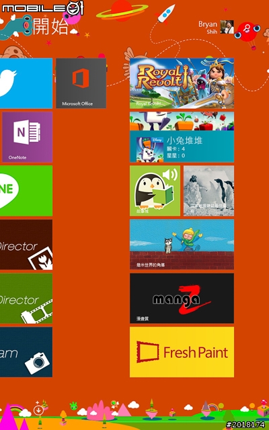The image size is (269, 430).
Task: Open the penguin reading storybook tile
Action: tap(155, 191)
